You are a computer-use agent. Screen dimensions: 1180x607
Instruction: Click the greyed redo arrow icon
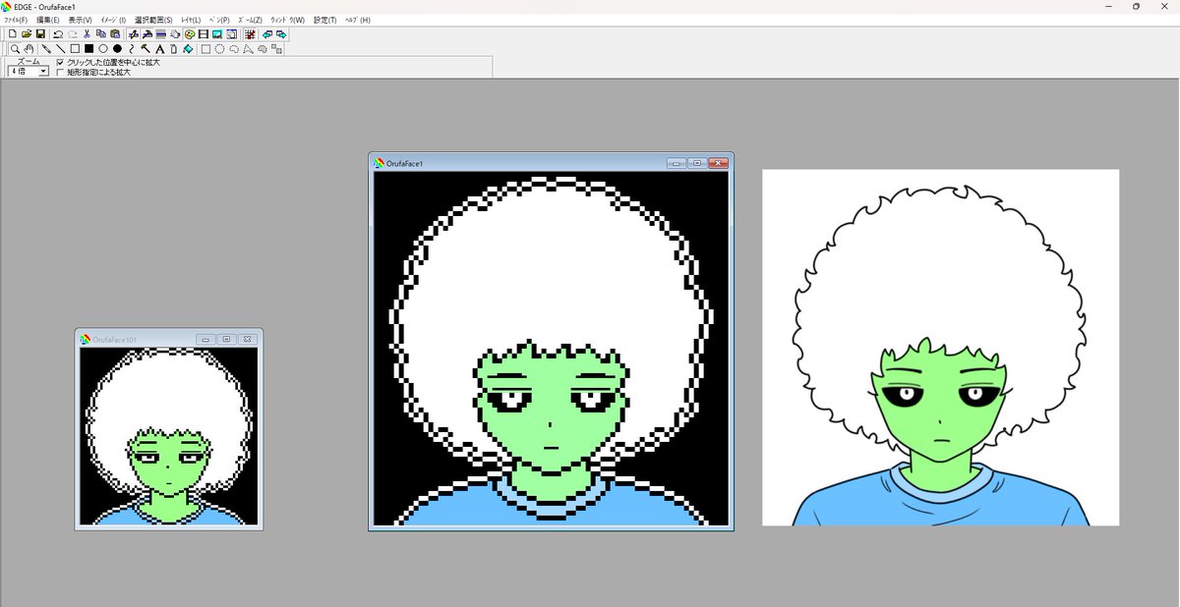click(73, 33)
